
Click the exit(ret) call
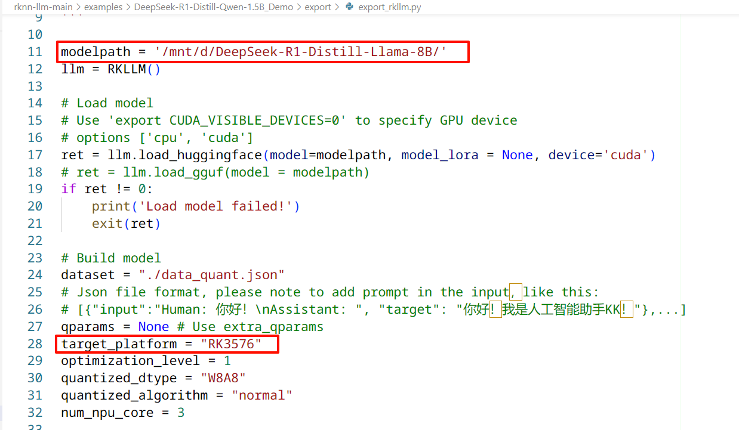127,224
